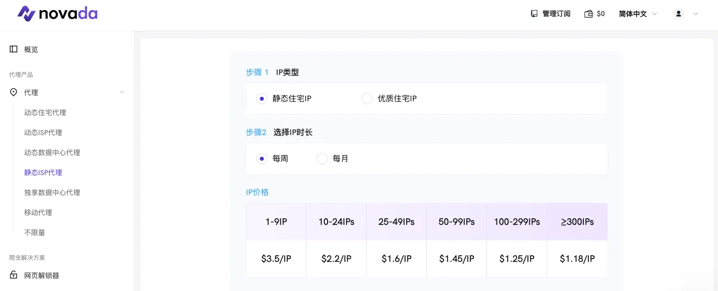The width and height of the screenshot is (718, 291).
Task: Click the user avatar icon
Action: pyautogui.click(x=679, y=14)
